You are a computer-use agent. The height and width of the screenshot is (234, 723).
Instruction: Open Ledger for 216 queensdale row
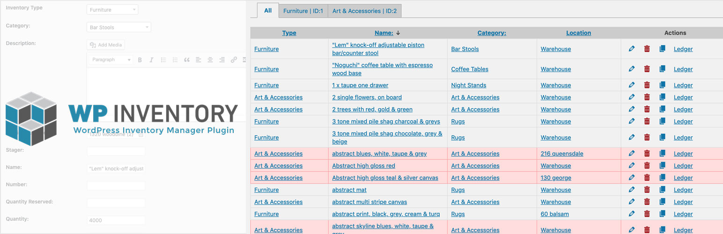point(683,154)
